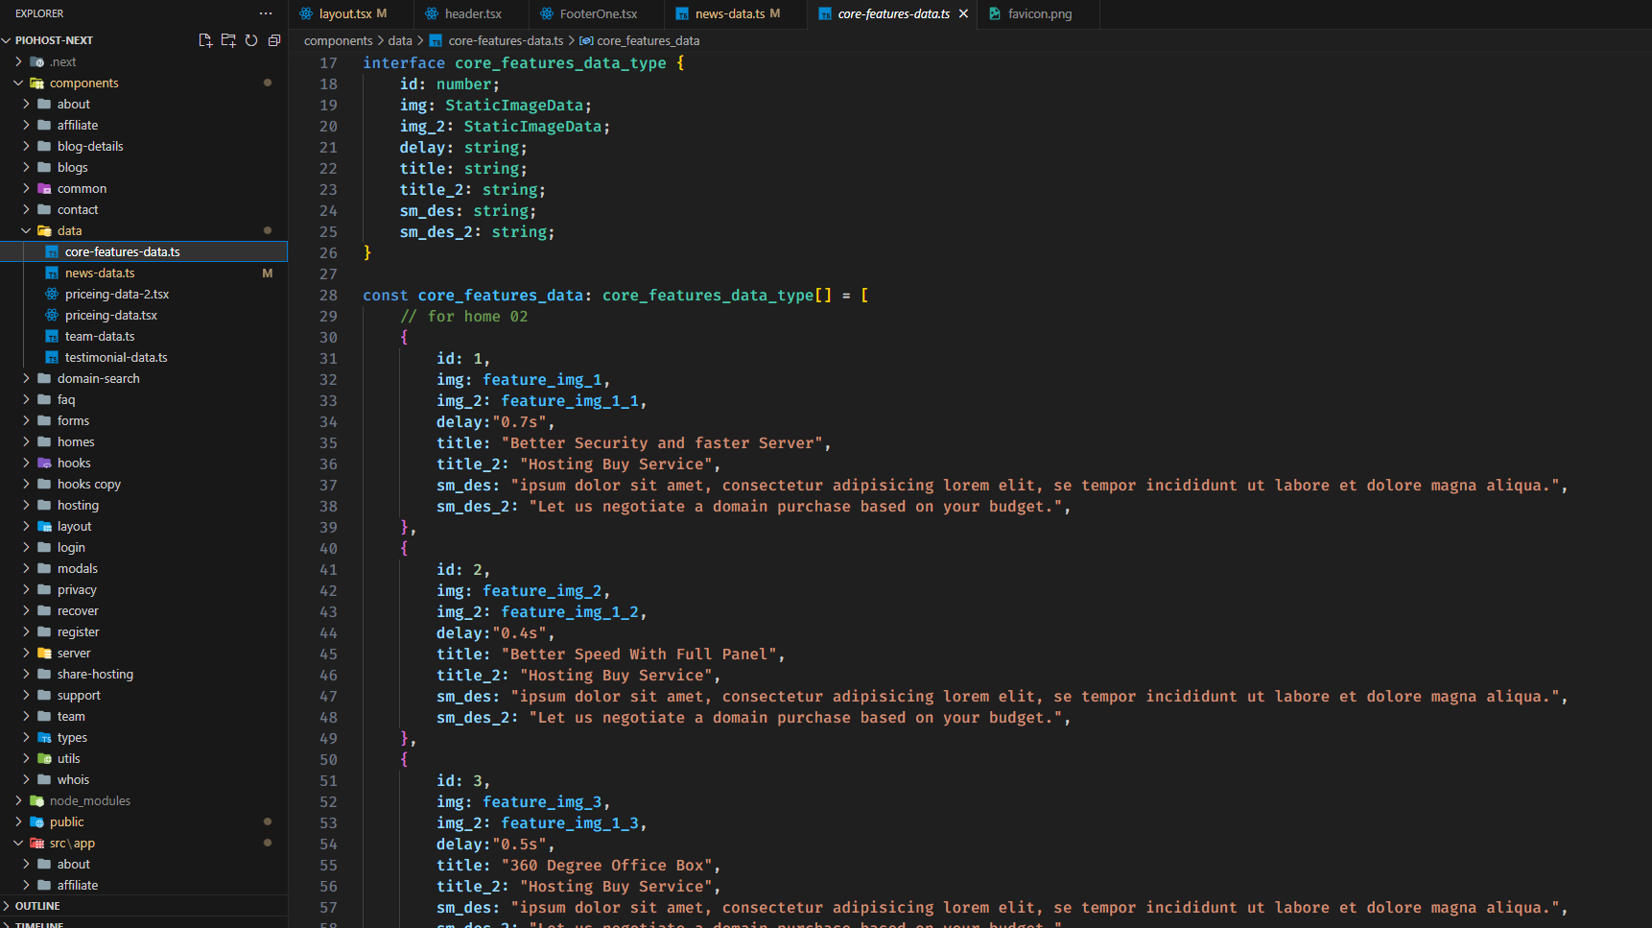Click the hooks folder icon
This screenshot has height=928, width=1652.
click(44, 463)
